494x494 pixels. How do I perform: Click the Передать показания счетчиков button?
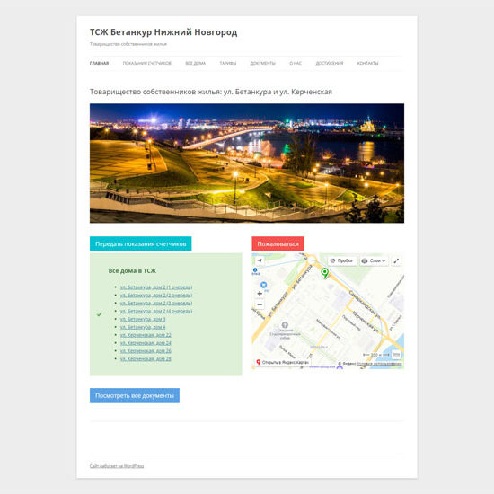click(140, 243)
